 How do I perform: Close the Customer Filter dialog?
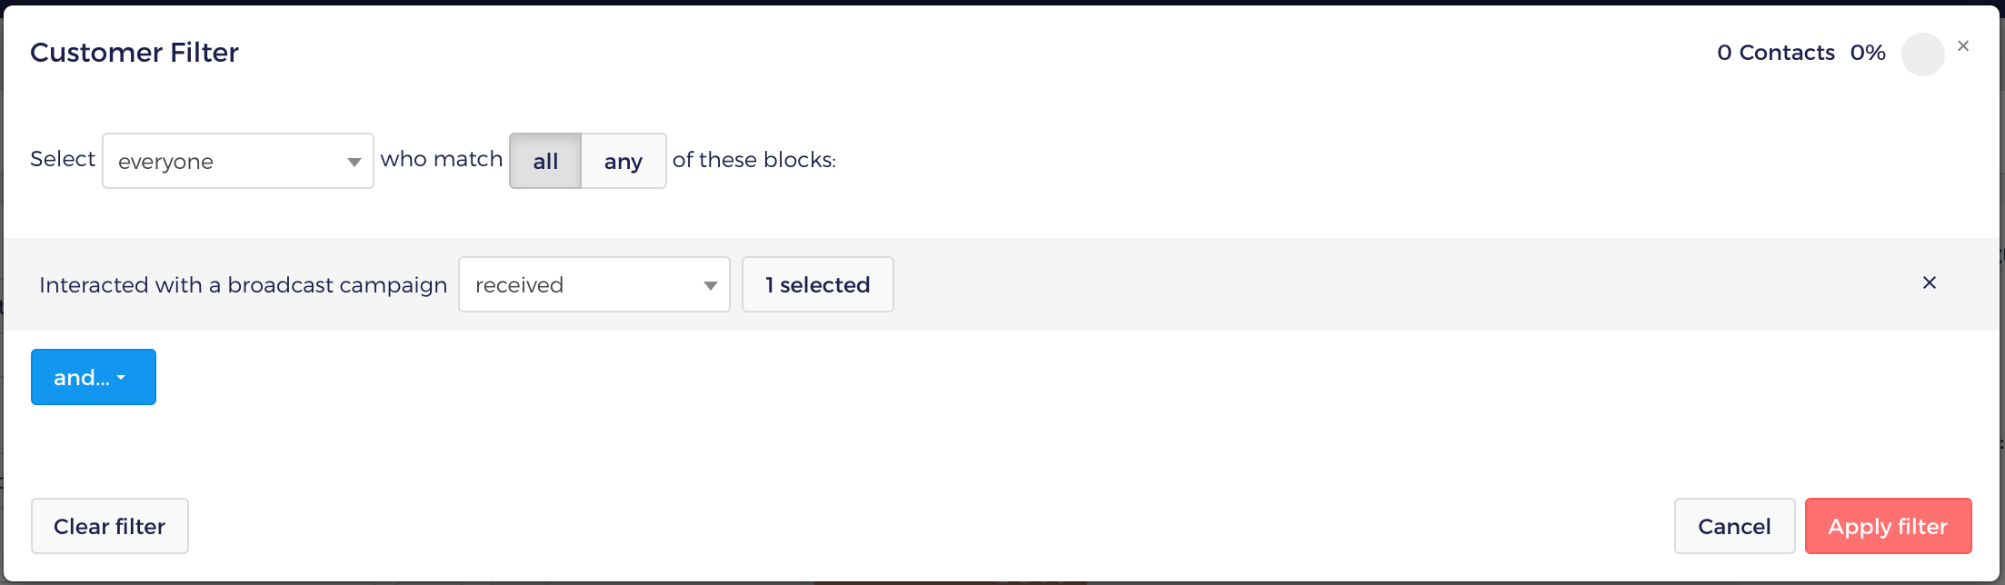(1963, 45)
